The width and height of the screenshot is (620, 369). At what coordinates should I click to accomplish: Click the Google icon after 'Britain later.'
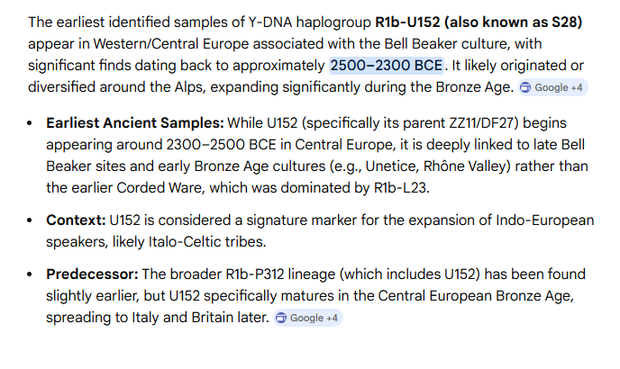282,318
